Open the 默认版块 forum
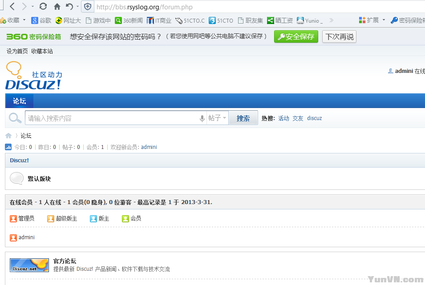 click(39, 179)
